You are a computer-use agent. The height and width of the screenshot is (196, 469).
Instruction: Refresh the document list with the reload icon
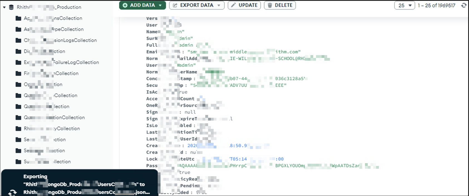tap(464, 5)
